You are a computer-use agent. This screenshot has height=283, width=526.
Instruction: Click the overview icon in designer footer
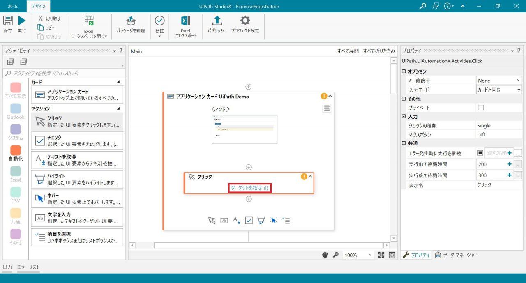(x=392, y=255)
